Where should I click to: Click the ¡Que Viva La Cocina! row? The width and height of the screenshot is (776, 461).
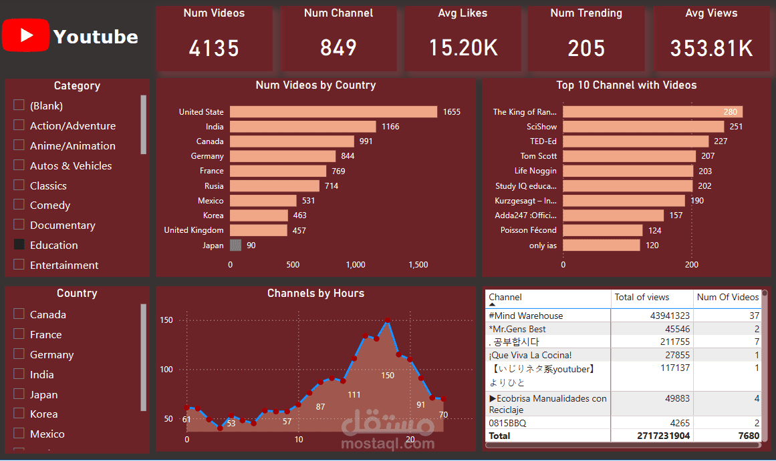(623, 355)
